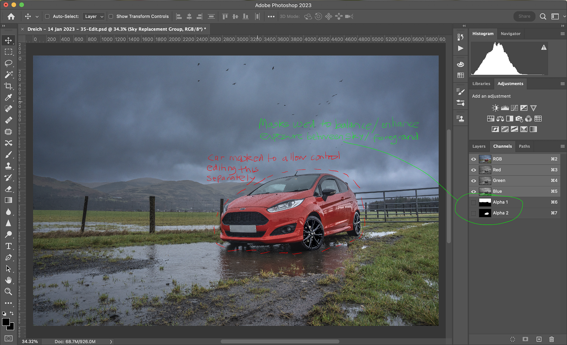Viewport: 567px width, 345px height.
Task: Create a new channel
Action: coord(539,339)
